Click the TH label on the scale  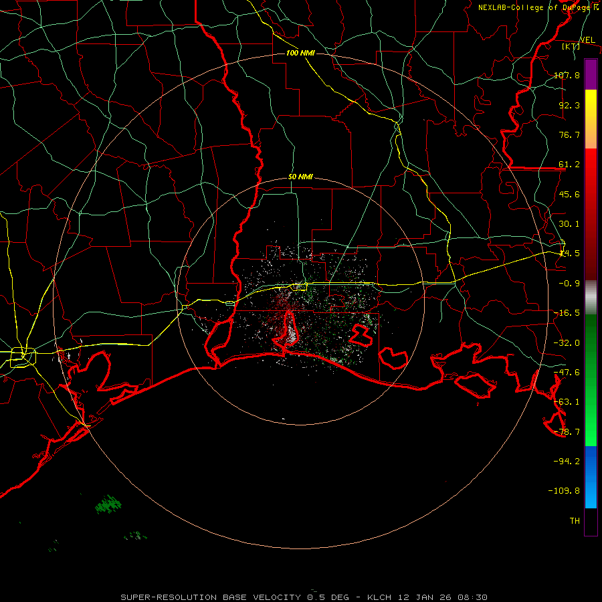click(575, 521)
